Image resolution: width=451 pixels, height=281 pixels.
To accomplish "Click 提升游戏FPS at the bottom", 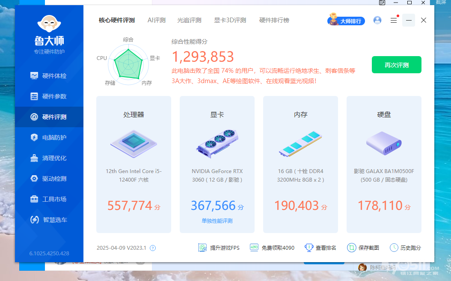I will coord(219,248).
